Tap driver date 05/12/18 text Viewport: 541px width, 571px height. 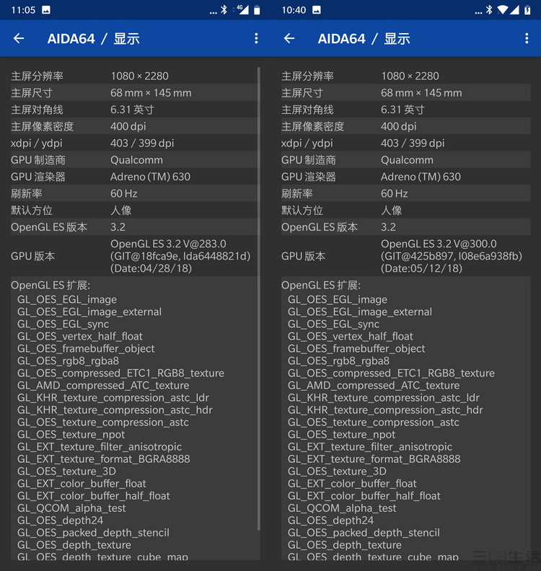tap(421, 268)
